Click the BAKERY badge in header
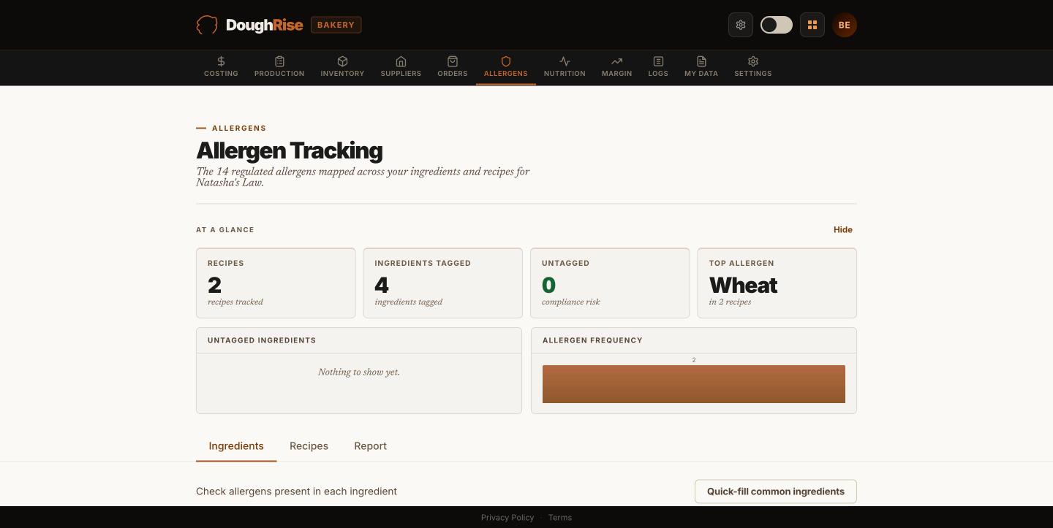Screen dimensions: 1053x528 coord(336,25)
